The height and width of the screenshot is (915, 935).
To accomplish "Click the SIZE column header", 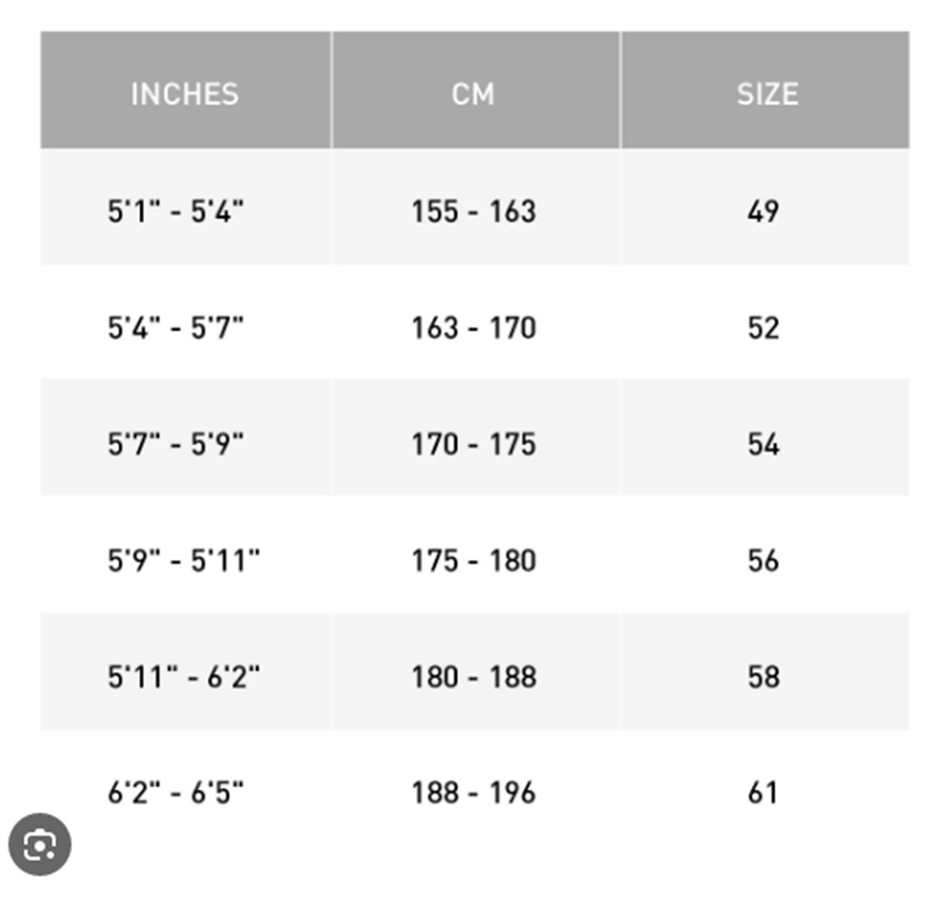I will click(x=767, y=93).
